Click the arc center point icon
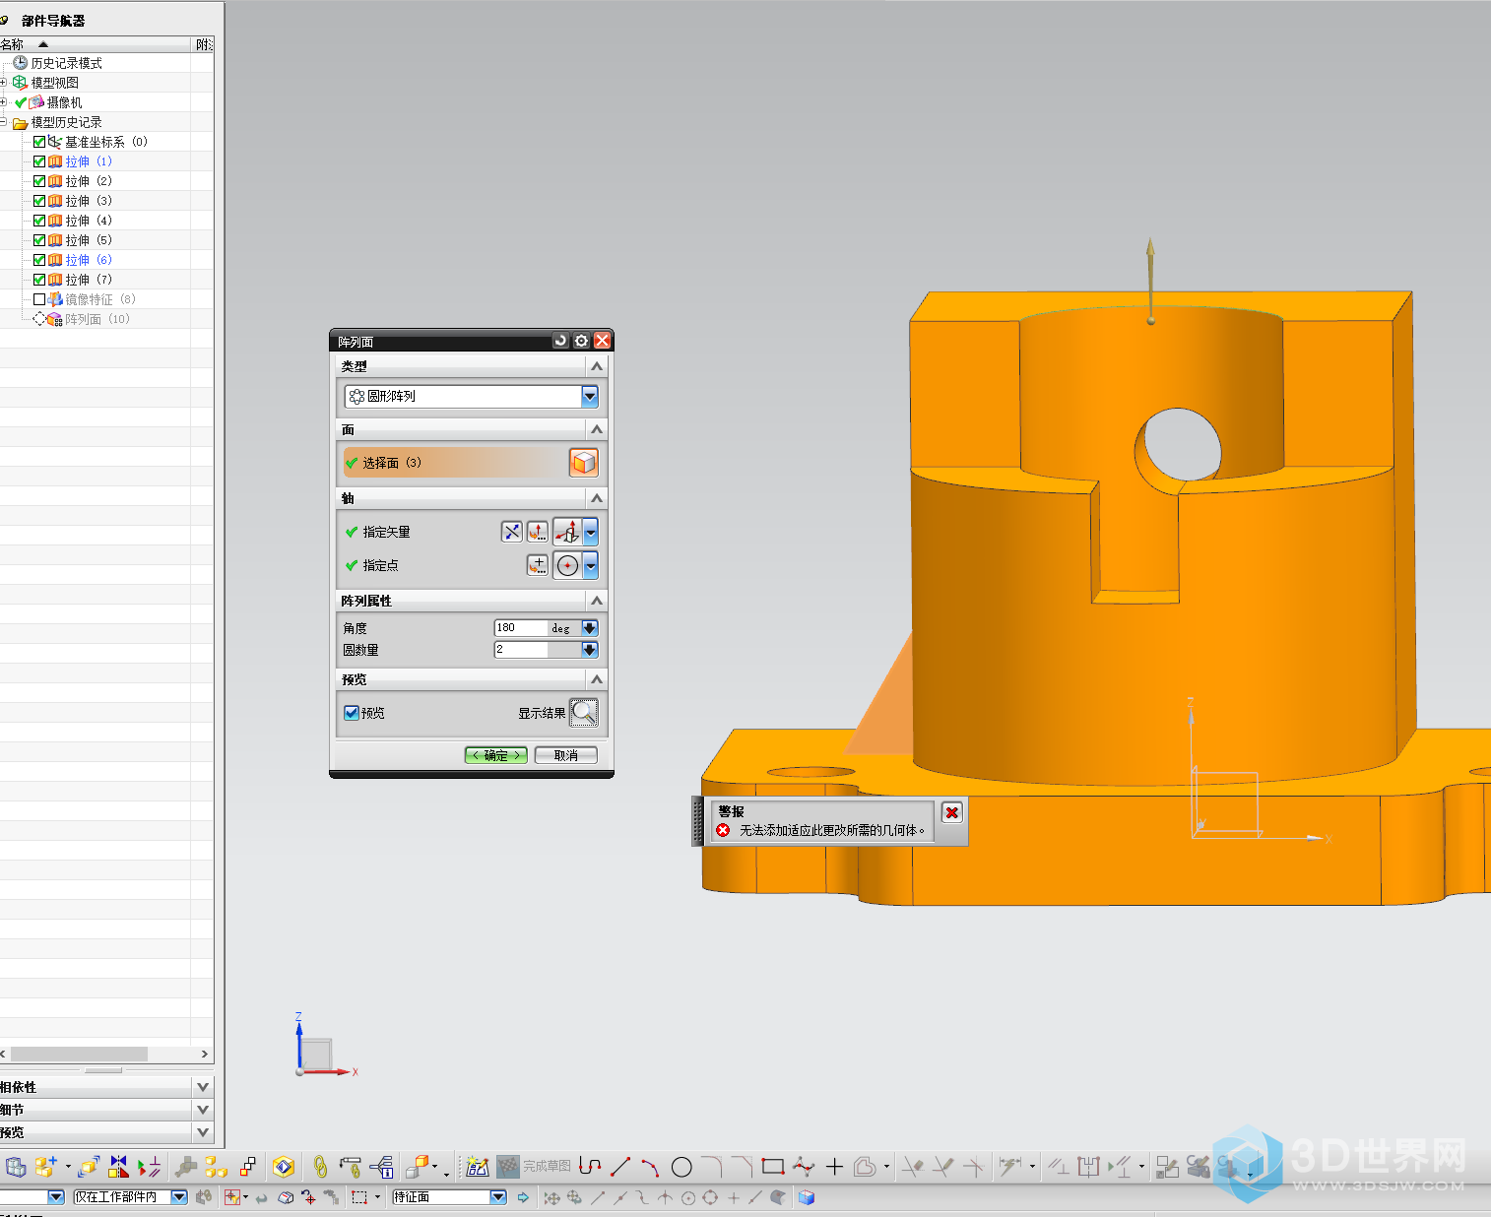 (568, 565)
